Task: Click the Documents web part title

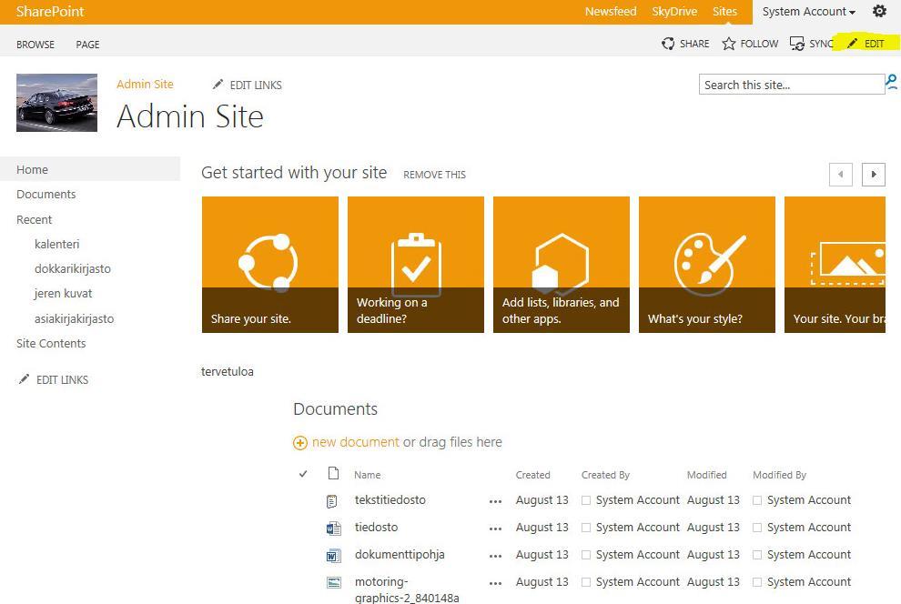Action: pos(336,408)
